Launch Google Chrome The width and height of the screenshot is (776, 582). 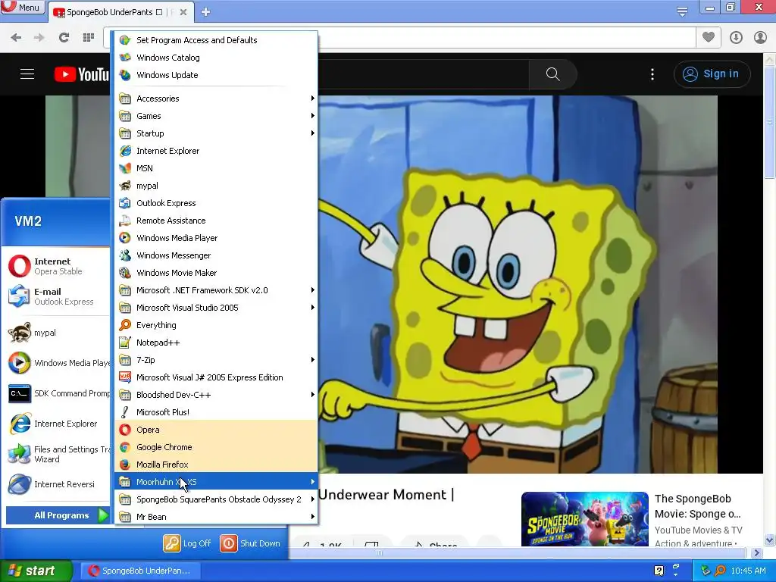(x=216, y=447)
